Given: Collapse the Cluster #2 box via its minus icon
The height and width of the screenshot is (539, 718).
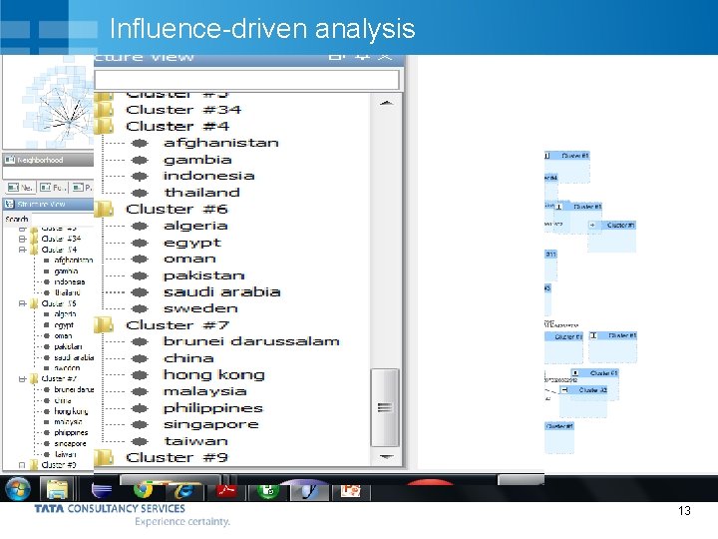Looking at the screenshot, I should click(565, 390).
